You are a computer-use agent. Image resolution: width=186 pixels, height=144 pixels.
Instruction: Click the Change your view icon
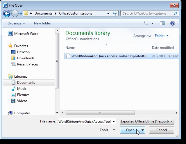click(146, 23)
